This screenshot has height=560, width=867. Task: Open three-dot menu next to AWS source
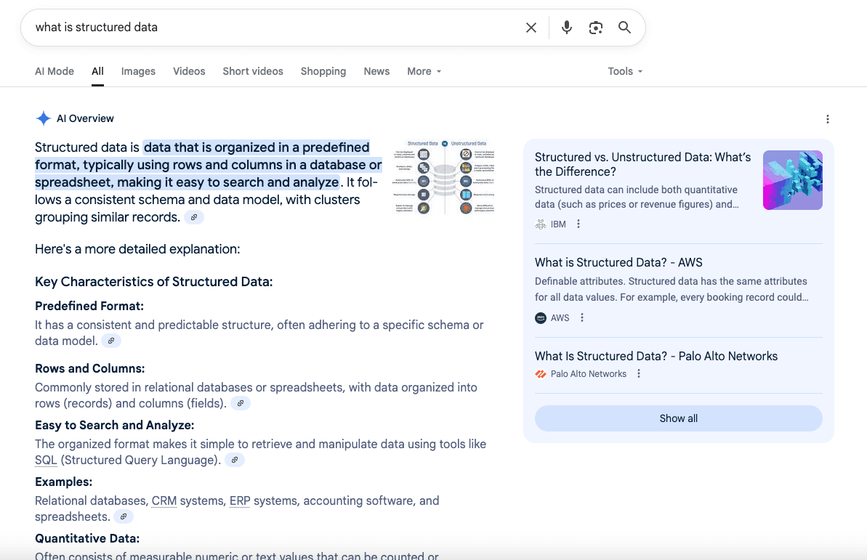click(582, 318)
